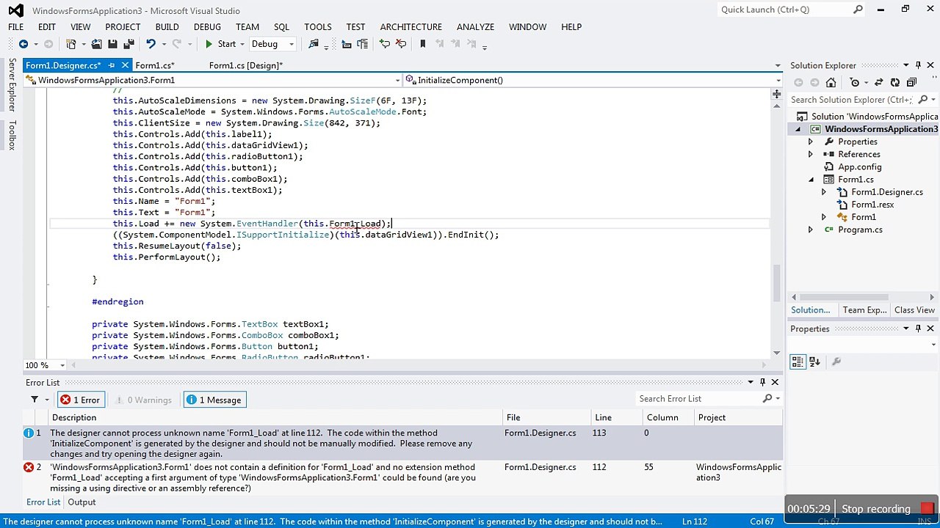Pin the Form1.Designer.cs tab
The image size is (940, 528).
pos(112,65)
